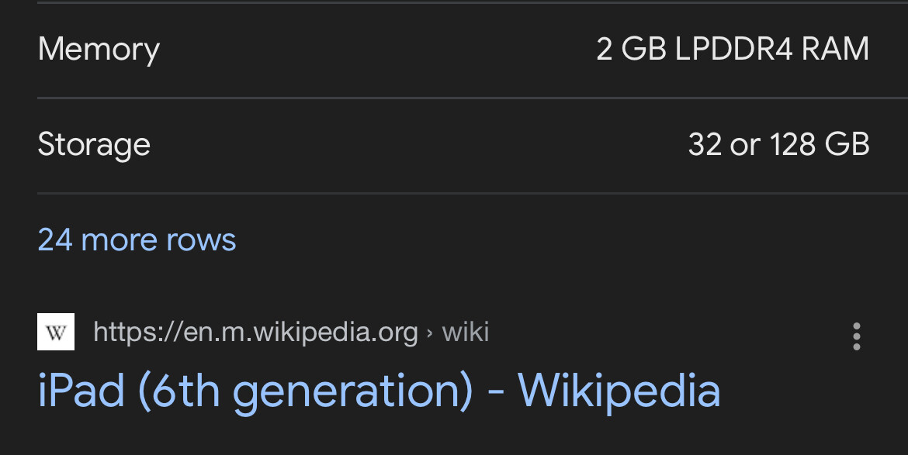The width and height of the screenshot is (908, 455).
Task: Click the word 'iPad' in the result title
Action: pyautogui.click(x=81, y=390)
